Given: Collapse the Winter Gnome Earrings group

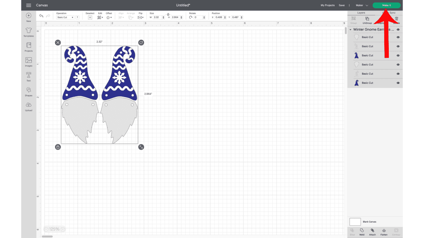Looking at the screenshot, I should point(350,30).
